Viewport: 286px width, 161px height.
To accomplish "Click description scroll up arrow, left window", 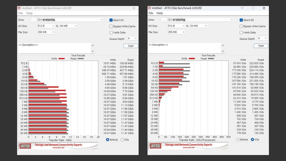I will tap(93, 45).
